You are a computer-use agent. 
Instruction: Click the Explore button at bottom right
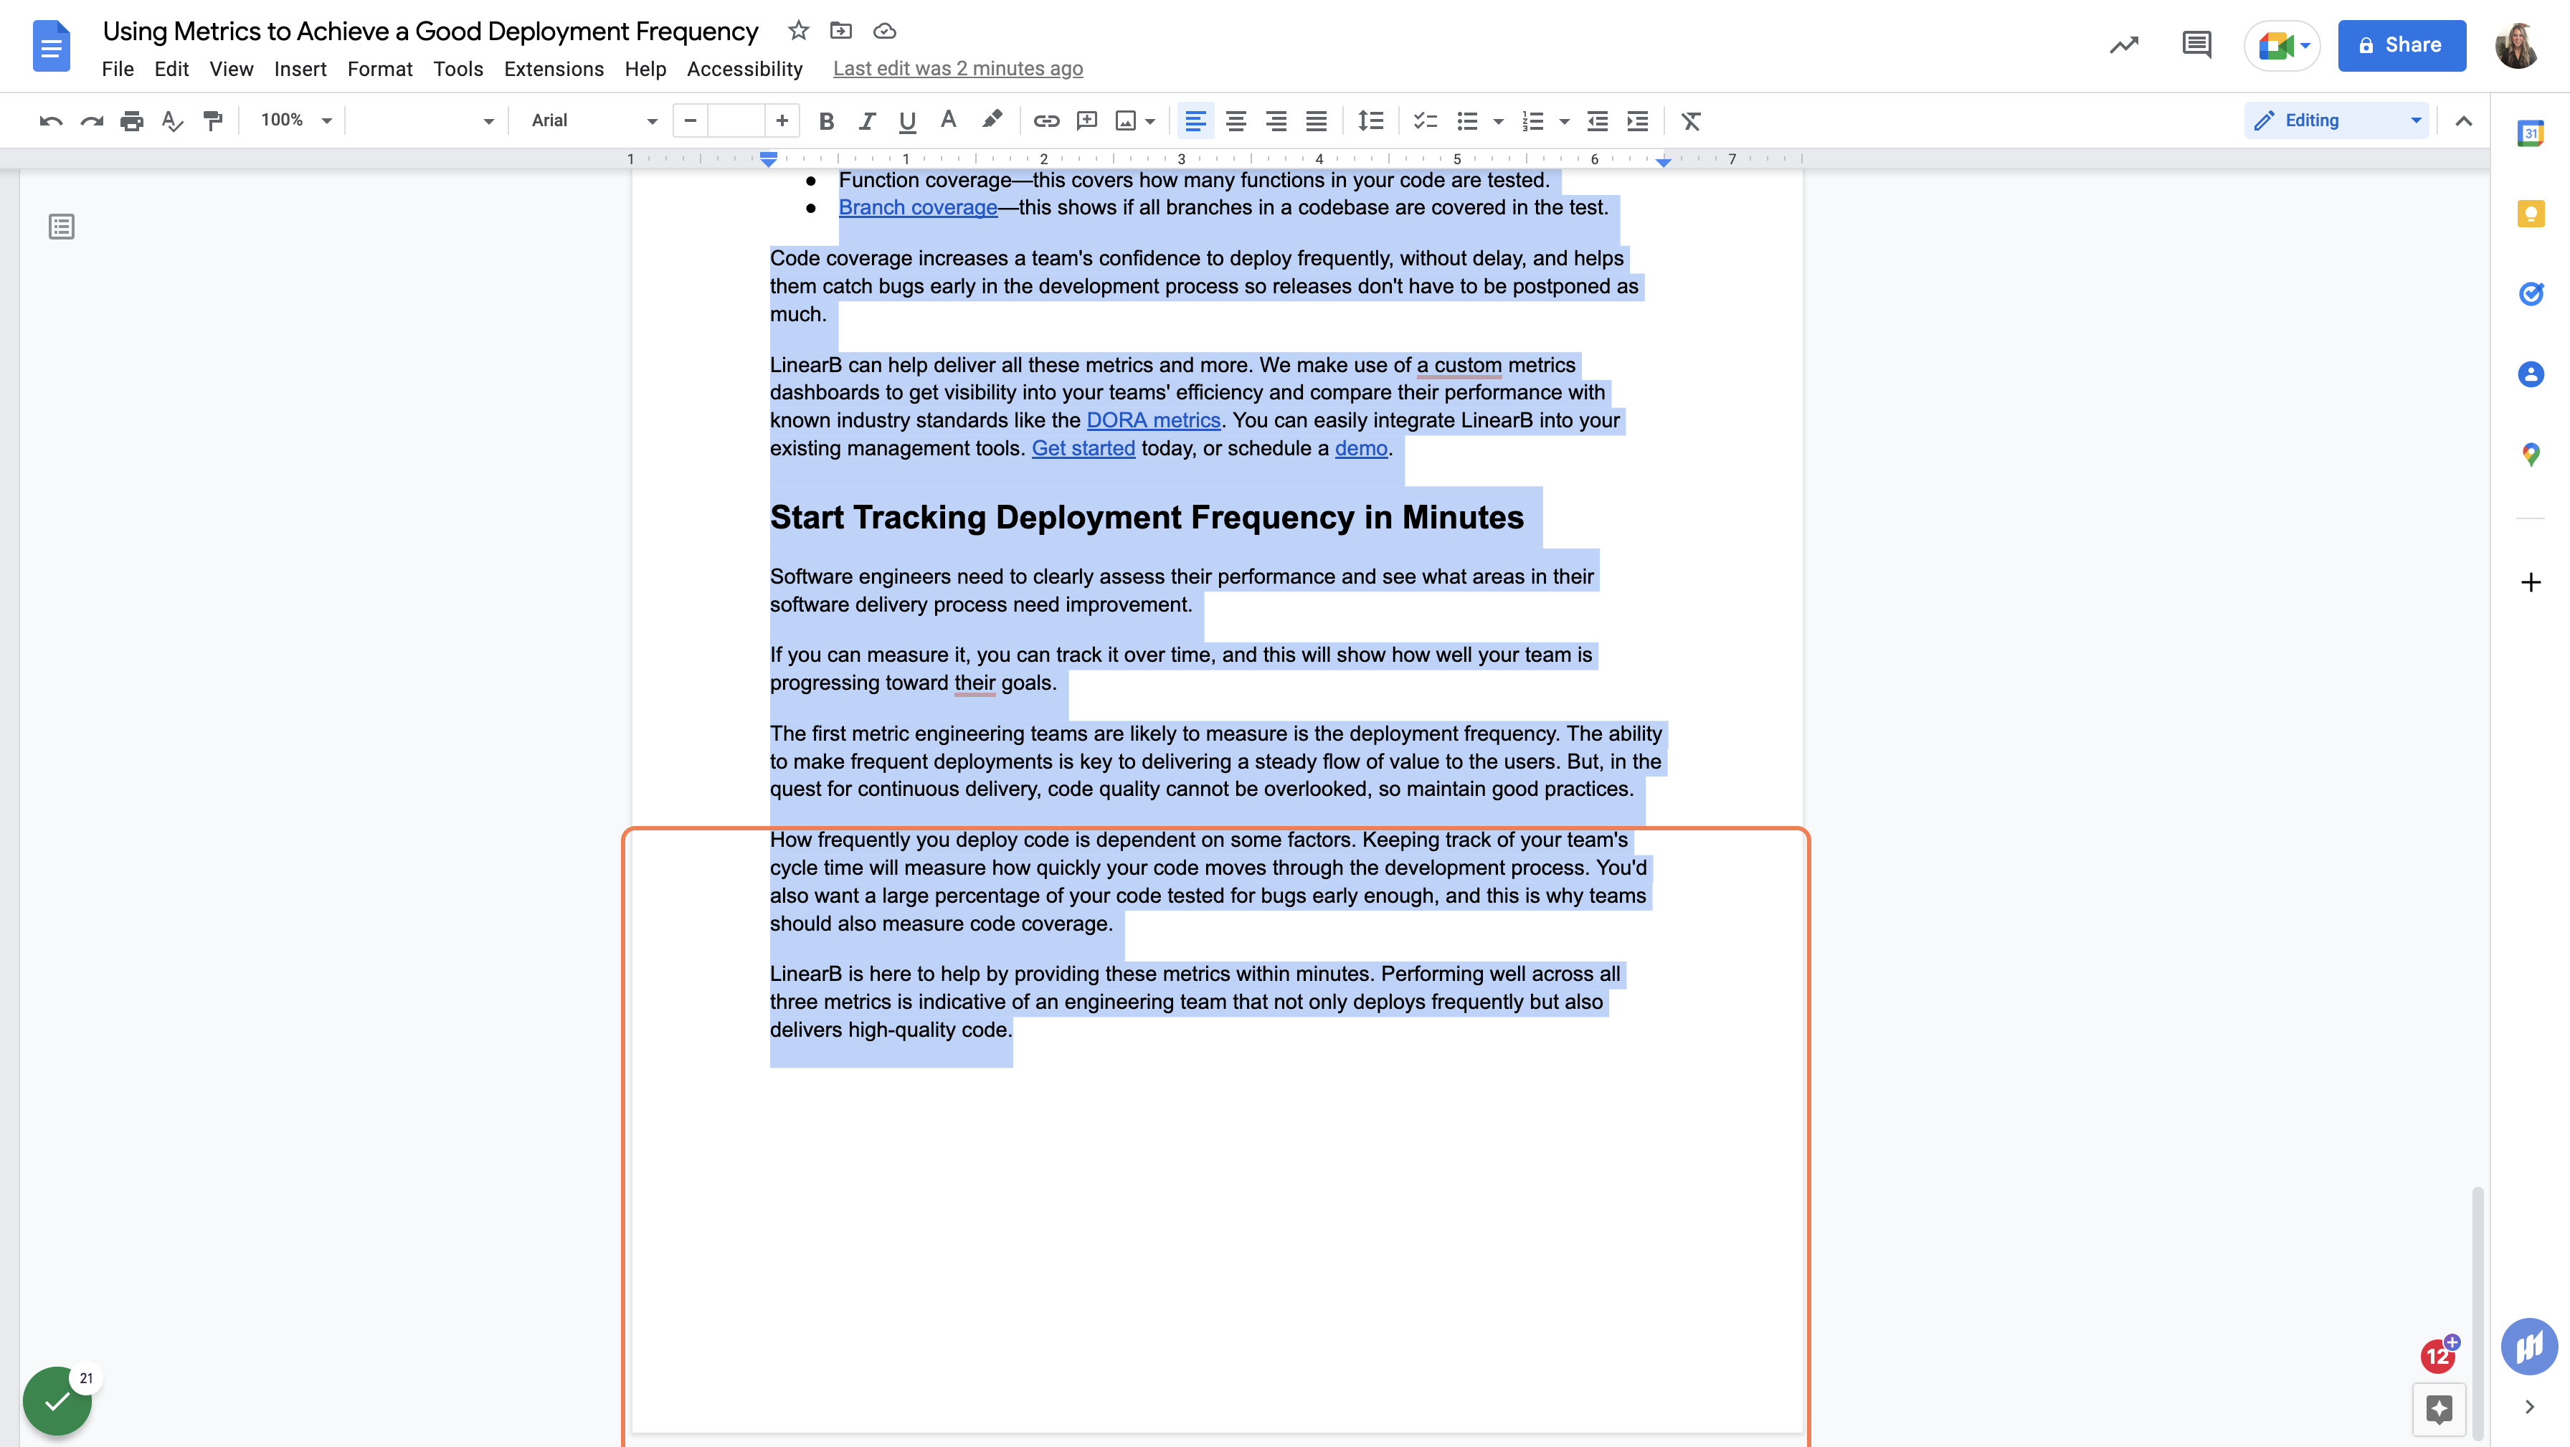pos(2438,1409)
